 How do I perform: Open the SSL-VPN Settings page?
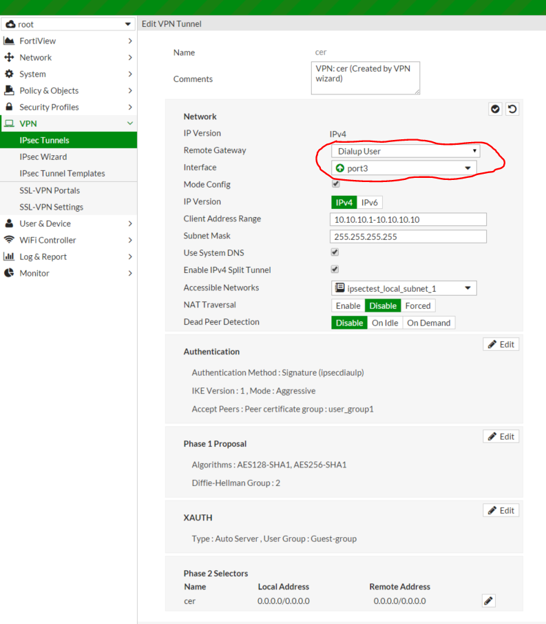68,207
